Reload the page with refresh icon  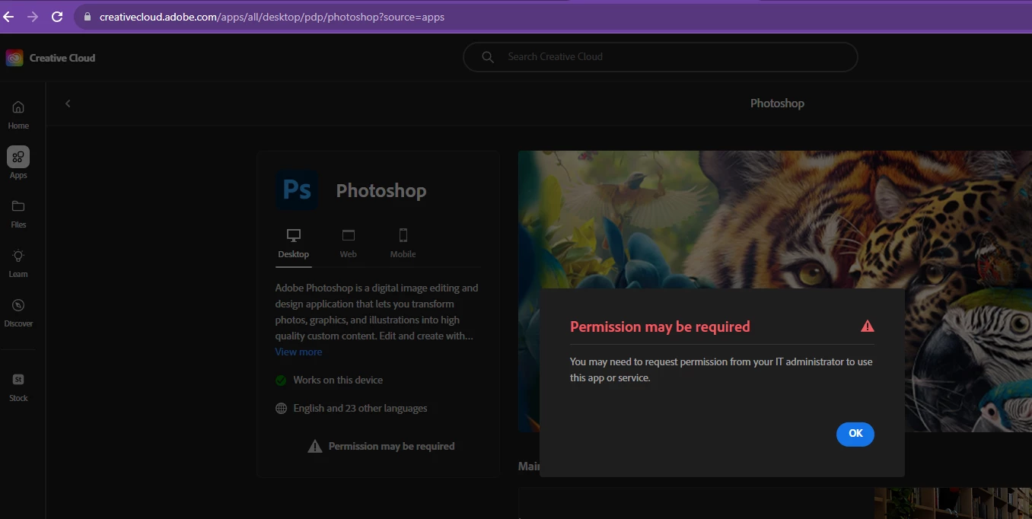pyautogui.click(x=57, y=16)
